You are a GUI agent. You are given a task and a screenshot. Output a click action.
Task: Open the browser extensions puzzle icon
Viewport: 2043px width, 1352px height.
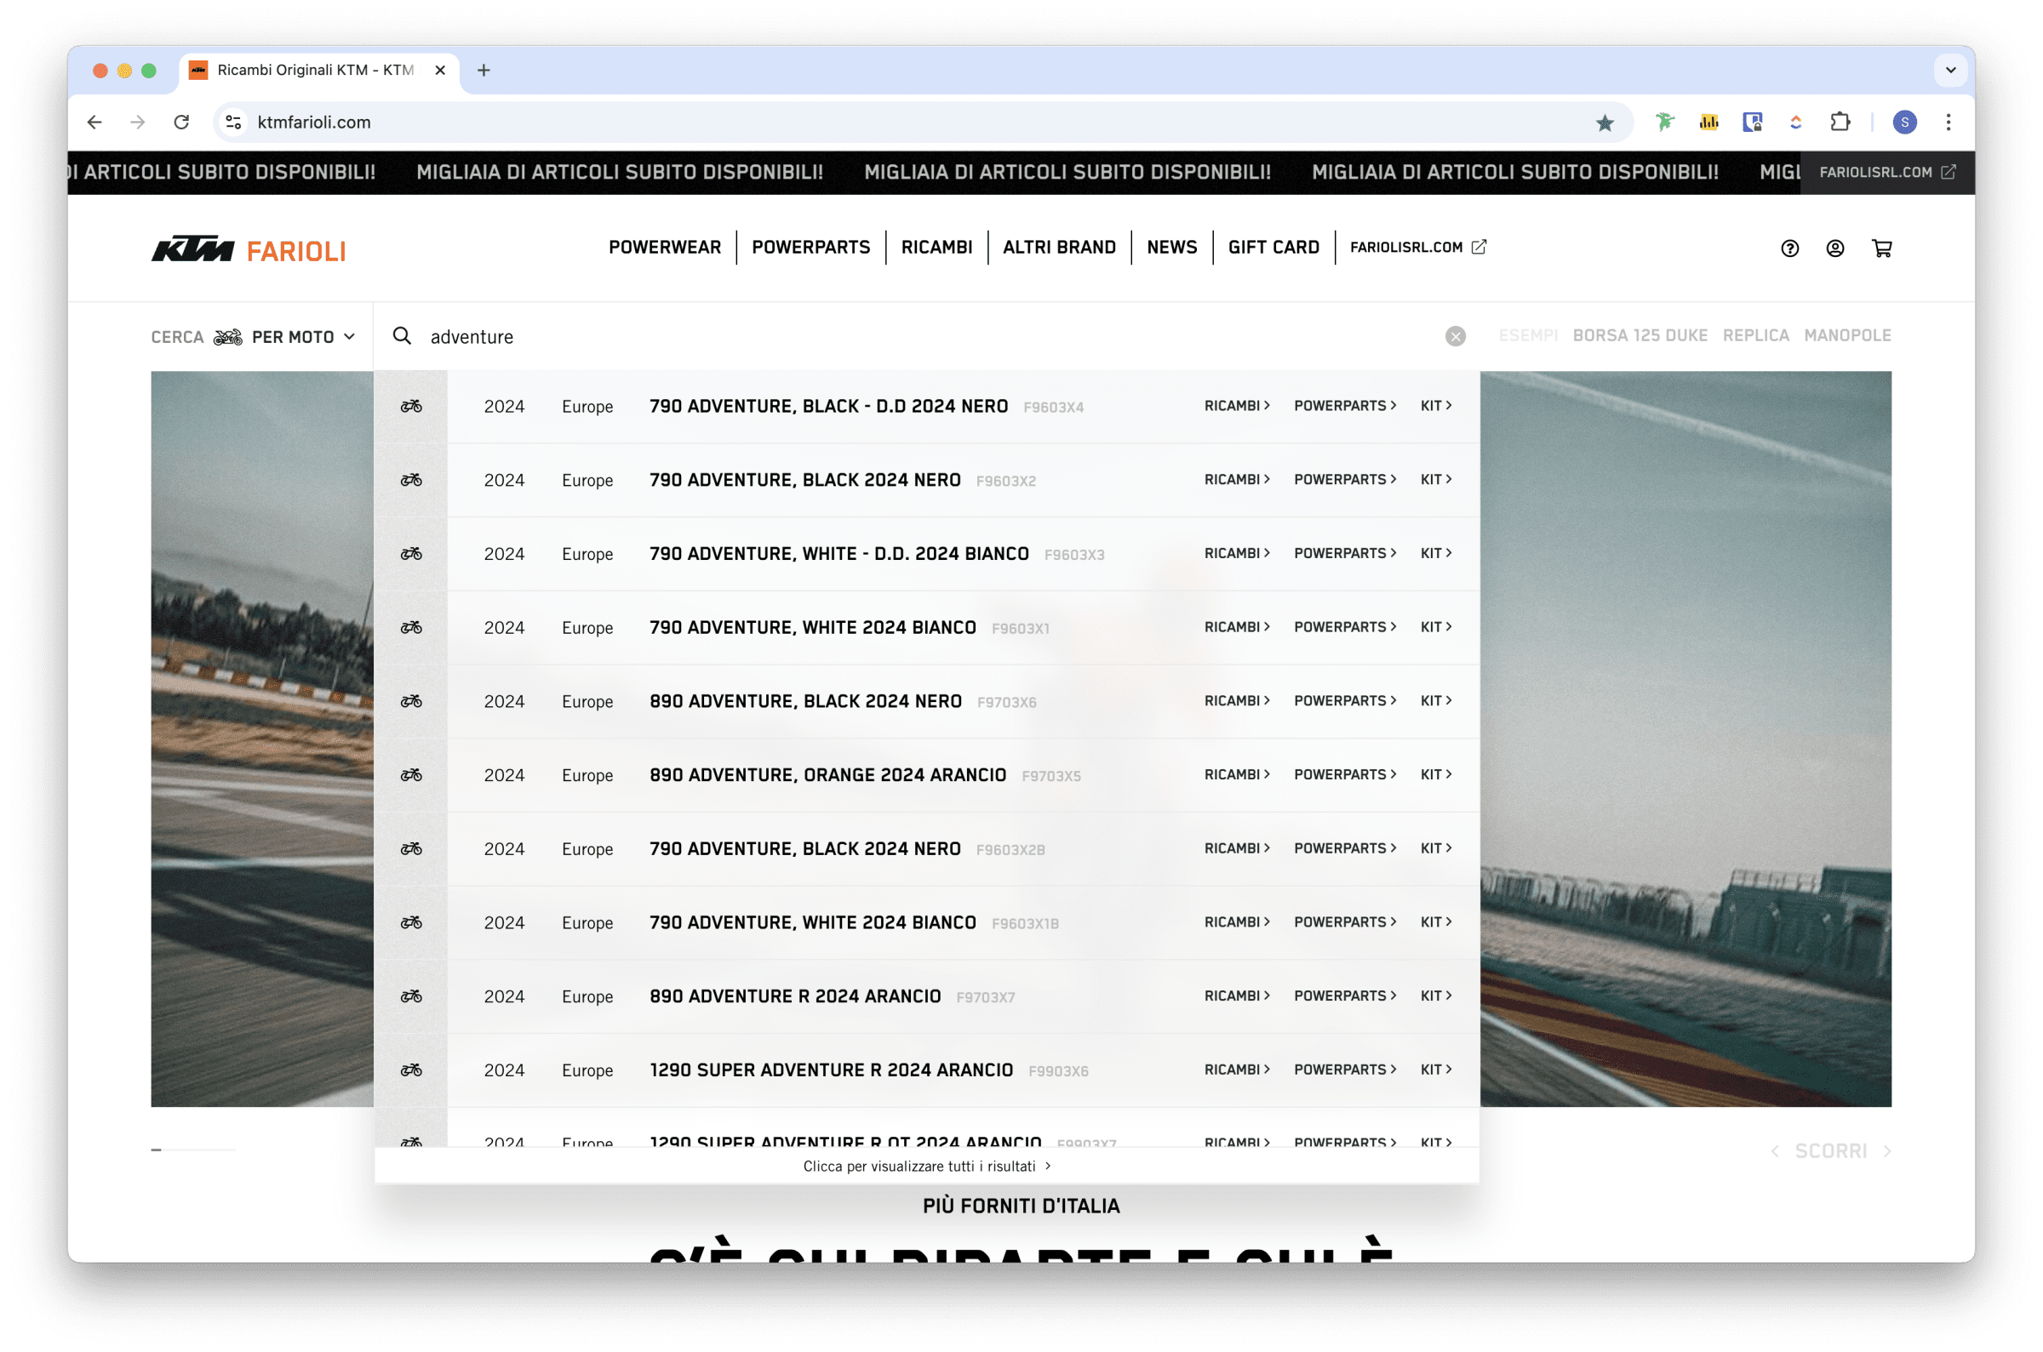click(1840, 123)
